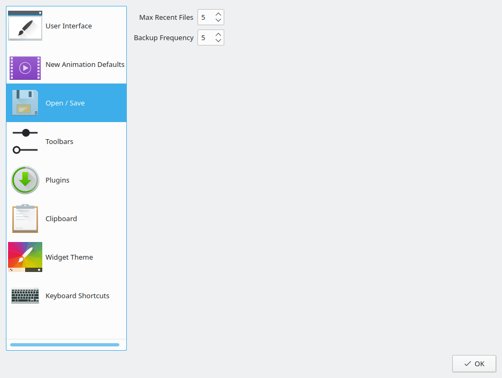Click the Widget Theme colorful icon
The width and height of the screenshot is (502, 378).
pyautogui.click(x=25, y=257)
